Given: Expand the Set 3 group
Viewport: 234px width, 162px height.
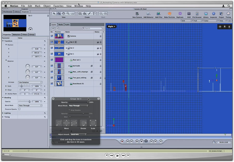Looking at the screenshot, I should coord(67,42).
